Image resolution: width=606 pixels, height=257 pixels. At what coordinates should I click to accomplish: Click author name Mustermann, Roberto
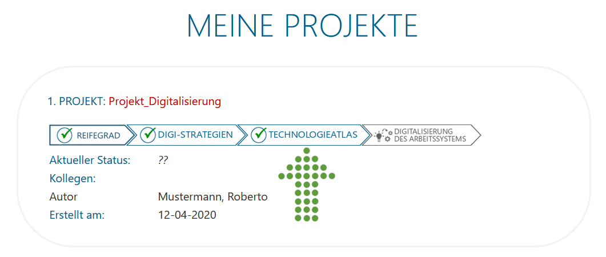pyautogui.click(x=213, y=196)
